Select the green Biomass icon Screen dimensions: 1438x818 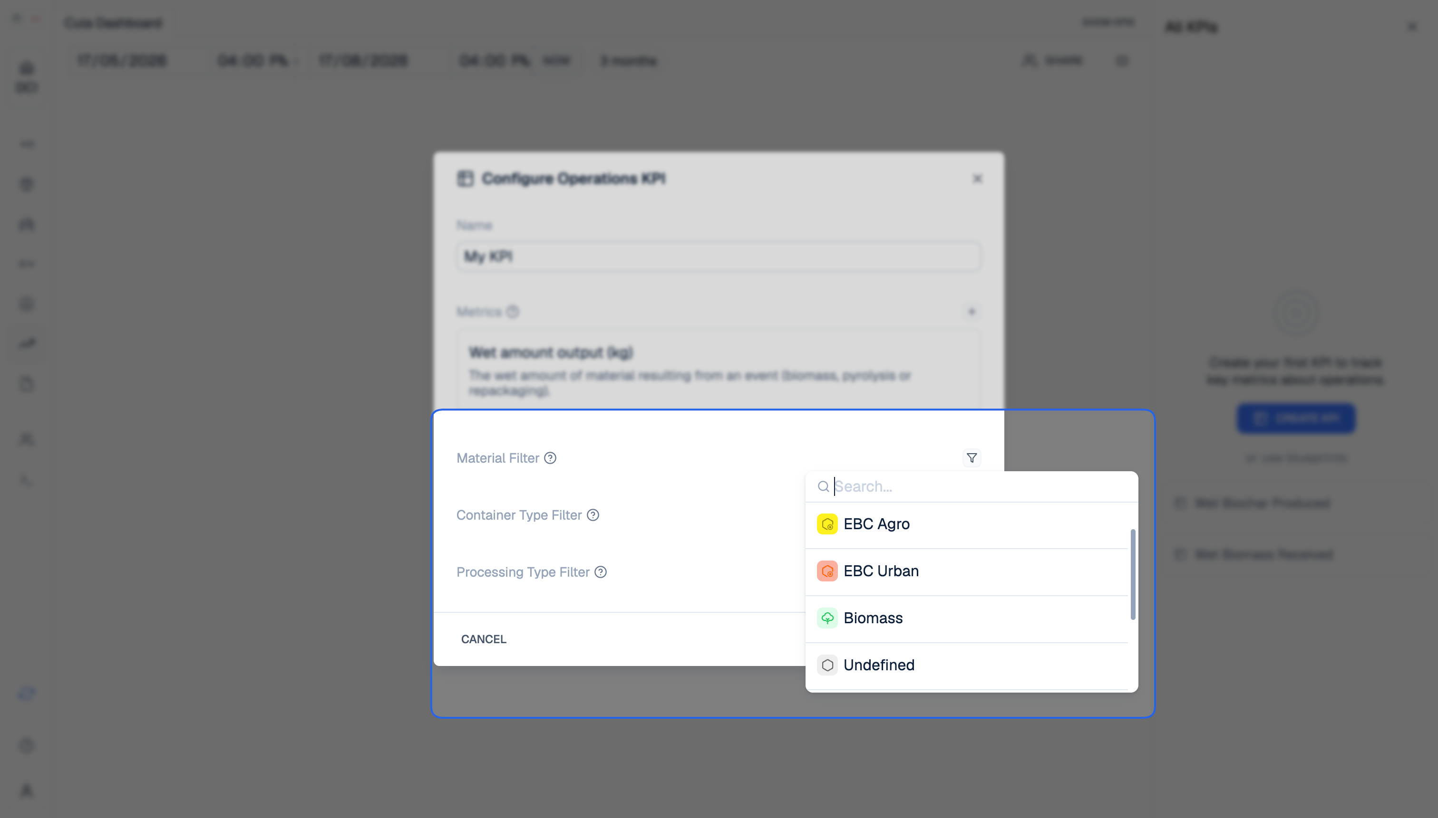[x=826, y=618]
